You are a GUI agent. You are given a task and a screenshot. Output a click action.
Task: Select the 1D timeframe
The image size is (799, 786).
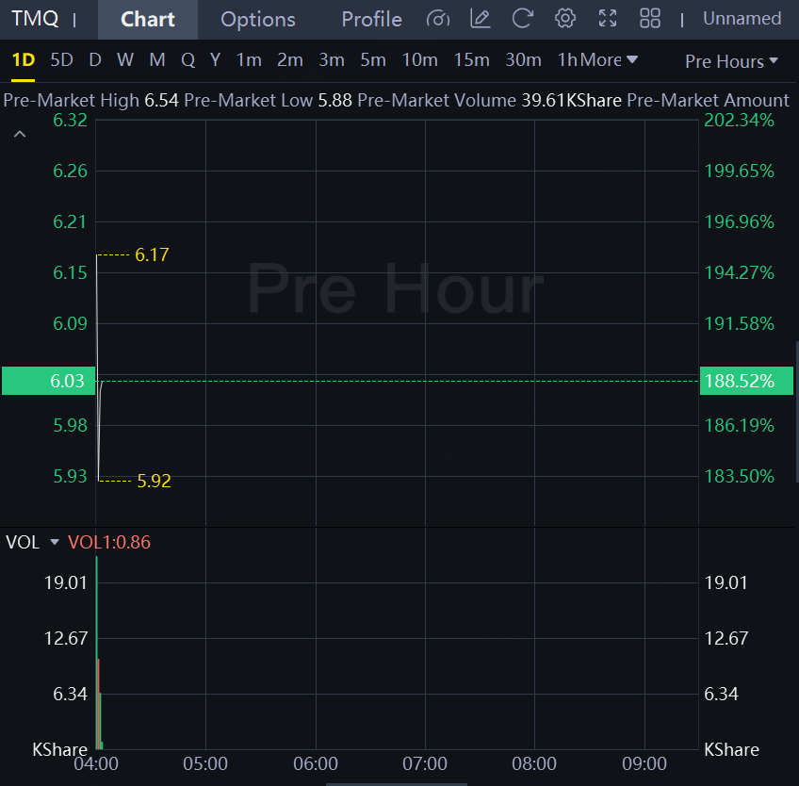(24, 60)
